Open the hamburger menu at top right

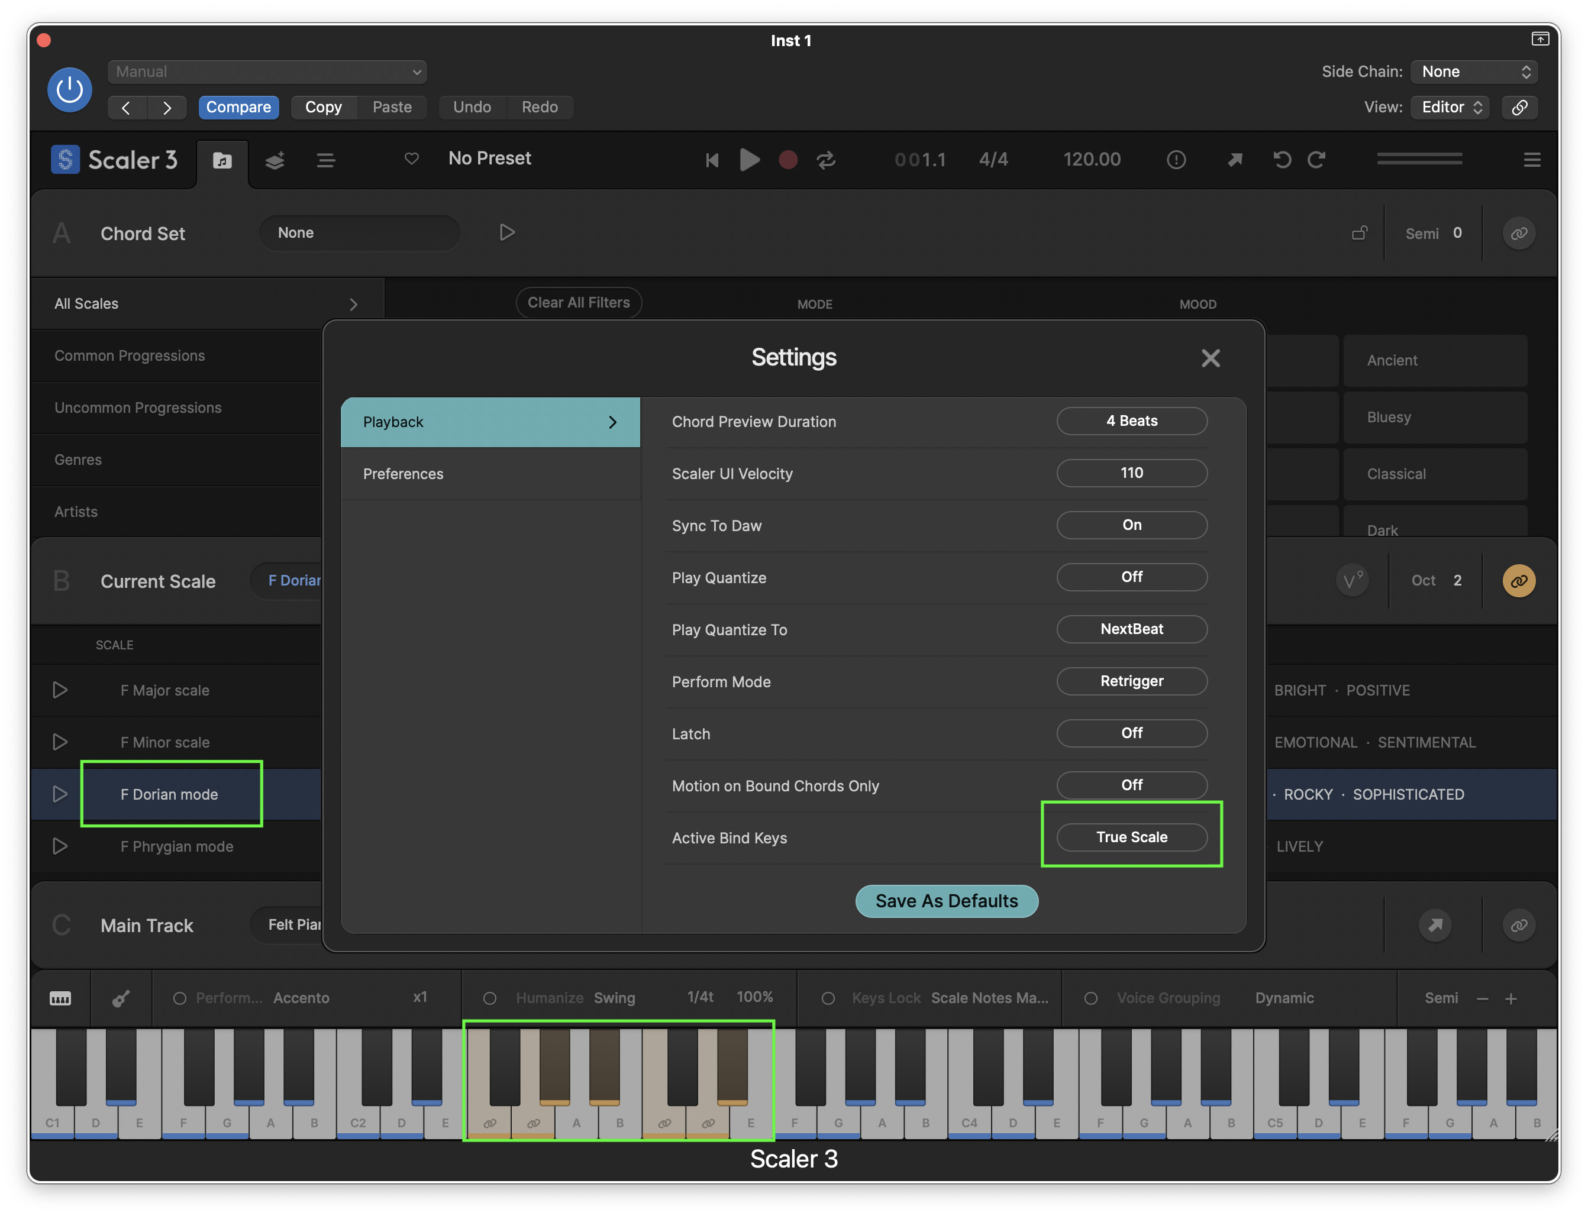point(1532,159)
